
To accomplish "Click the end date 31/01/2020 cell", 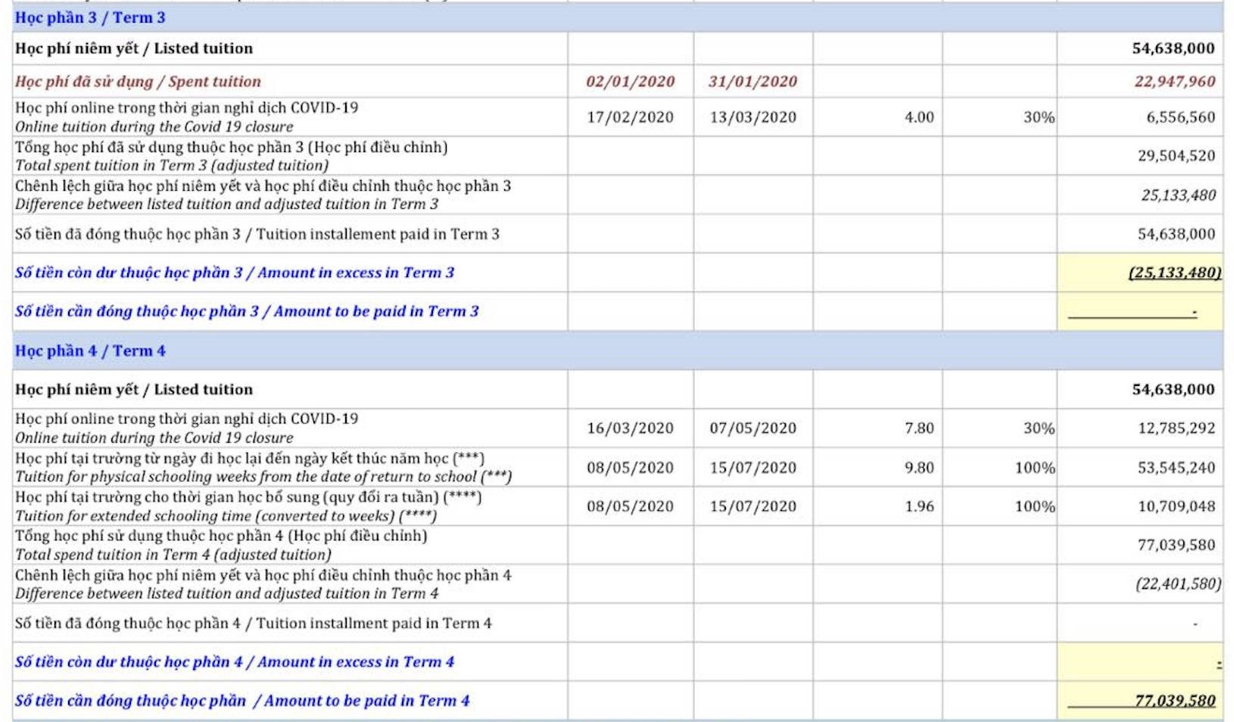I will (753, 82).
